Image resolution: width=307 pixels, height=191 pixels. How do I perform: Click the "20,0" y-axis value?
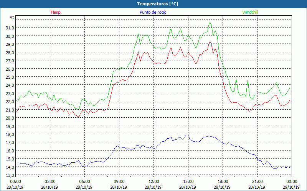(10, 118)
